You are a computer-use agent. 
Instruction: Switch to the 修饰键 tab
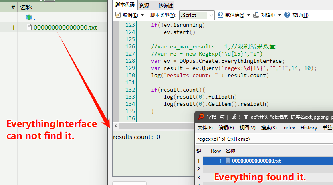(165, 5)
